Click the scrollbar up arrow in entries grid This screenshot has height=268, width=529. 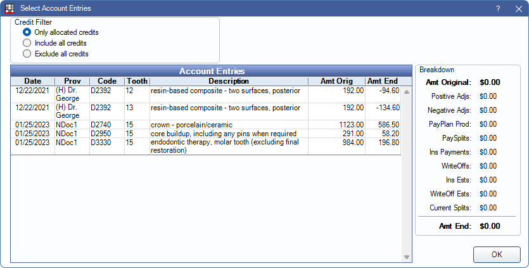click(407, 93)
